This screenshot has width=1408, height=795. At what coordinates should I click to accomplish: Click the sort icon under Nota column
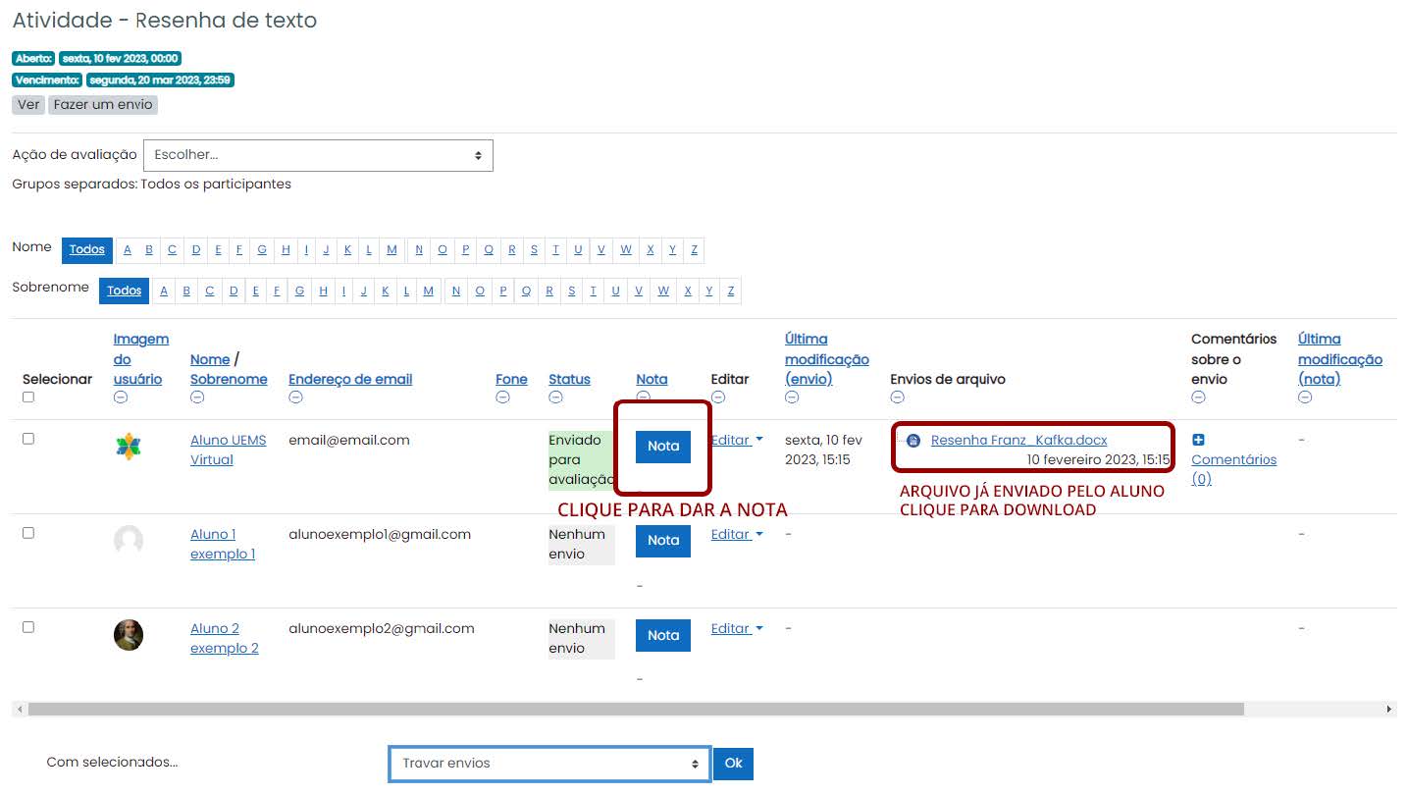(644, 397)
